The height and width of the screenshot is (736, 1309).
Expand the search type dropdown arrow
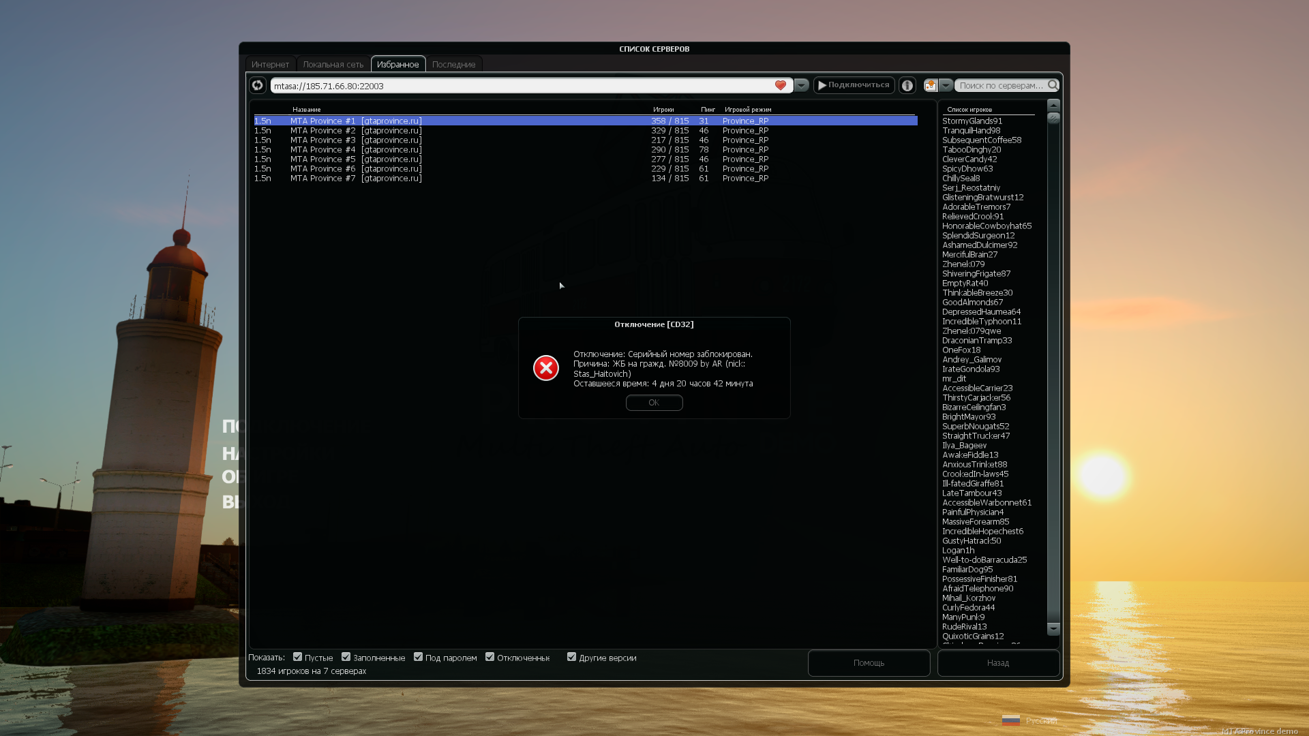coord(946,85)
